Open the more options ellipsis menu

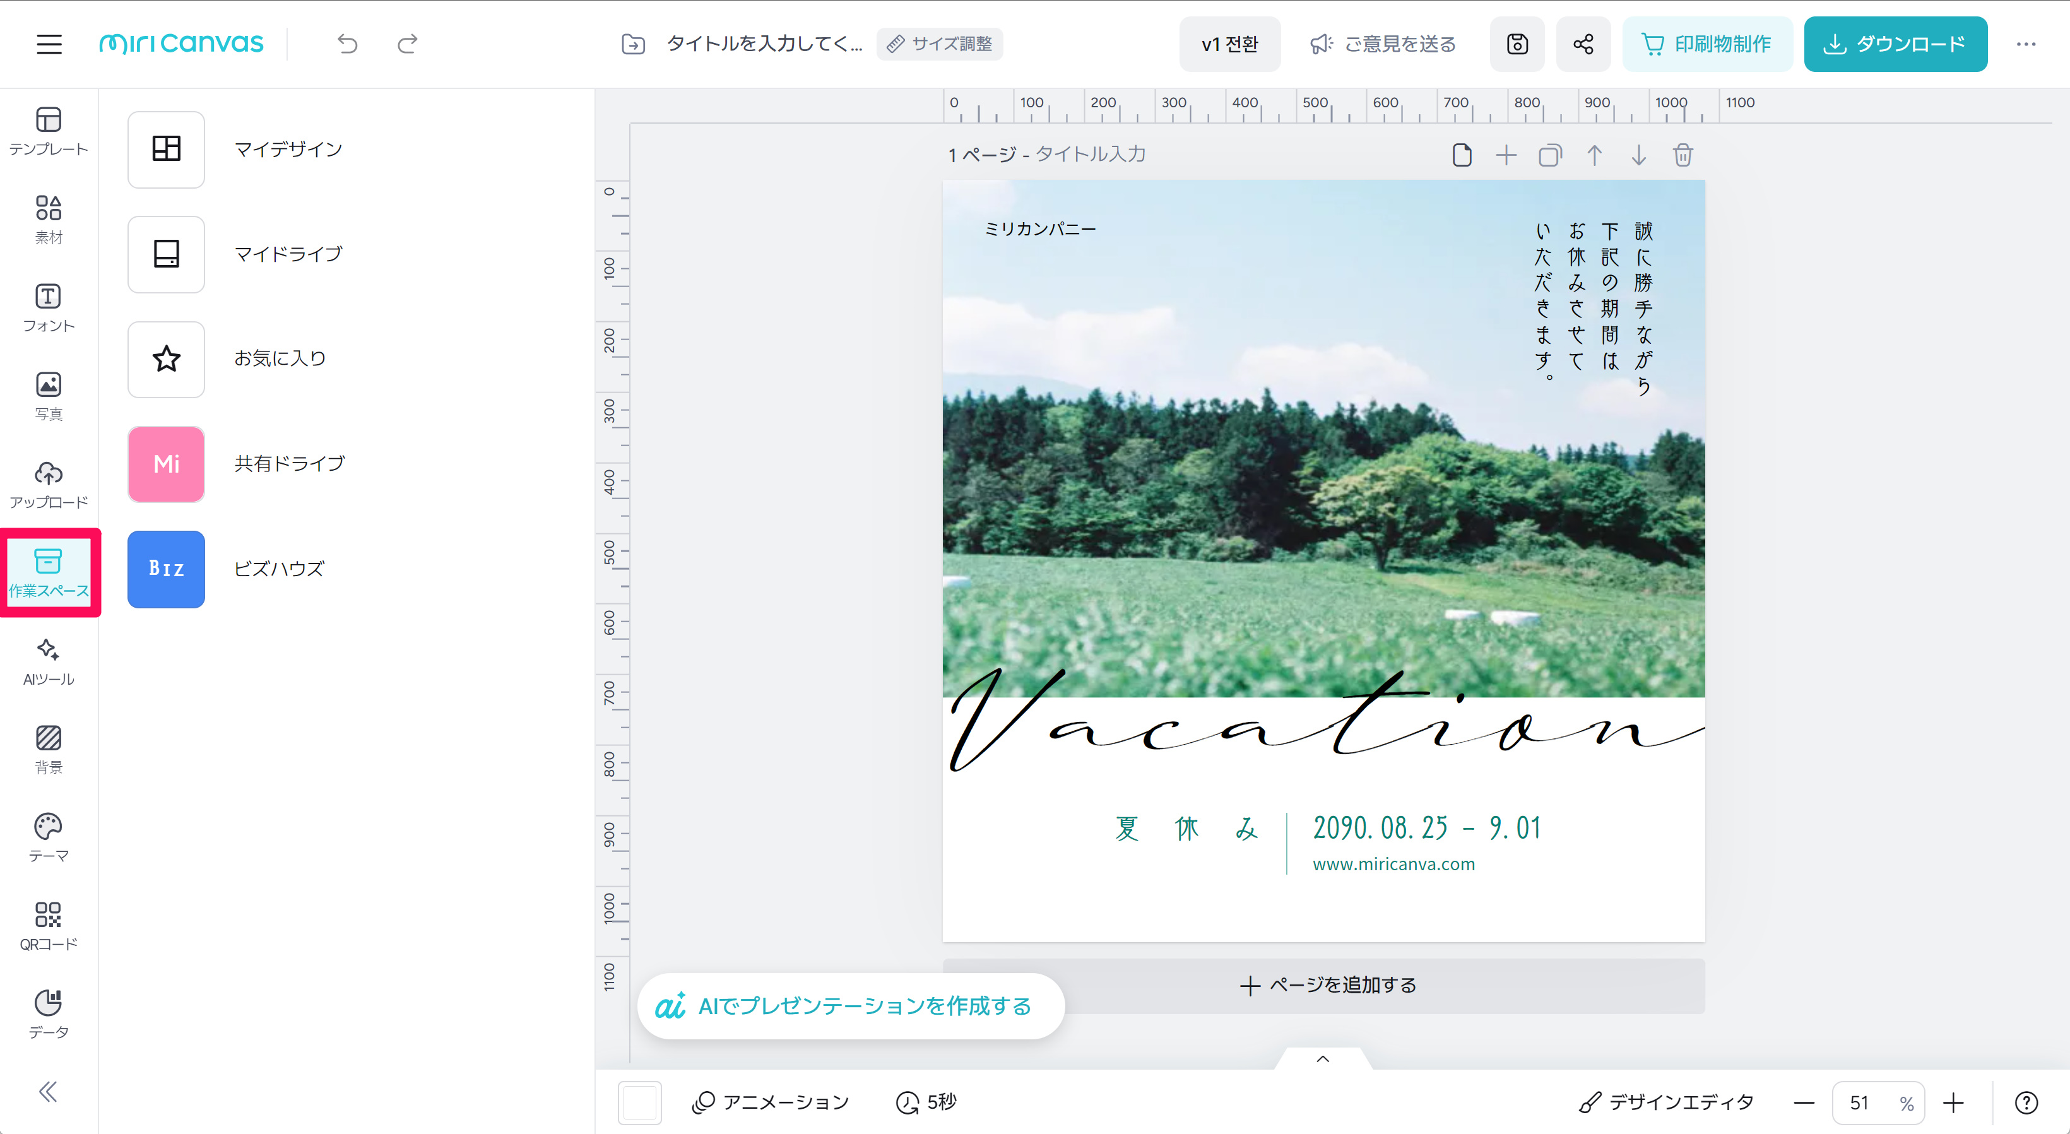[x=2026, y=44]
